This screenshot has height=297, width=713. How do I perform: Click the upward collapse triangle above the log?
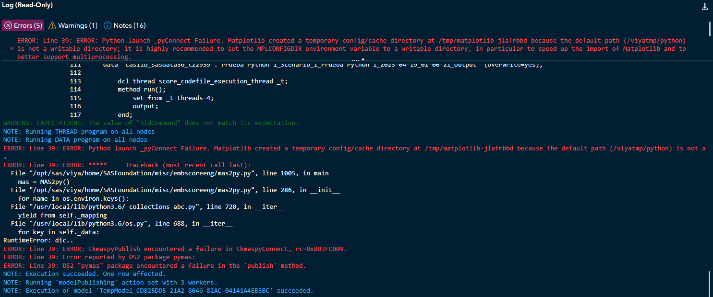click(x=363, y=58)
